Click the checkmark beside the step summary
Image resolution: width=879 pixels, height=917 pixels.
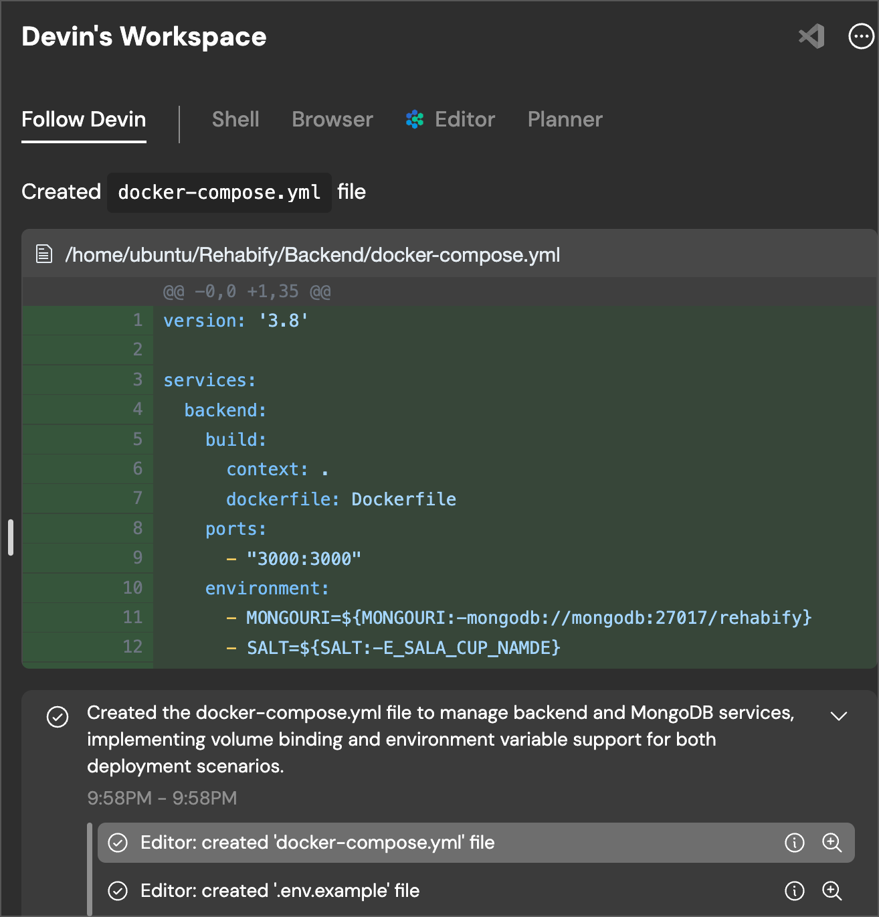[x=58, y=717]
